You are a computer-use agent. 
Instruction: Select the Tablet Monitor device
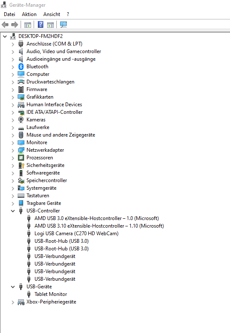[50, 294]
